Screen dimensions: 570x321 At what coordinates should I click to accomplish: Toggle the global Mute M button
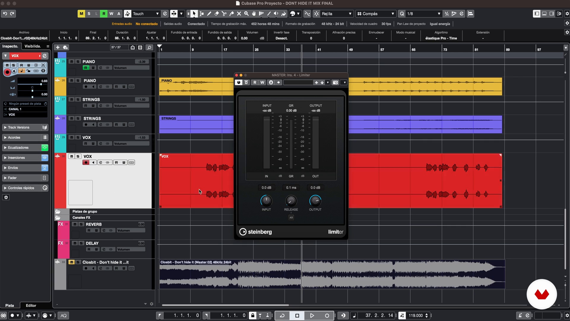[81, 14]
